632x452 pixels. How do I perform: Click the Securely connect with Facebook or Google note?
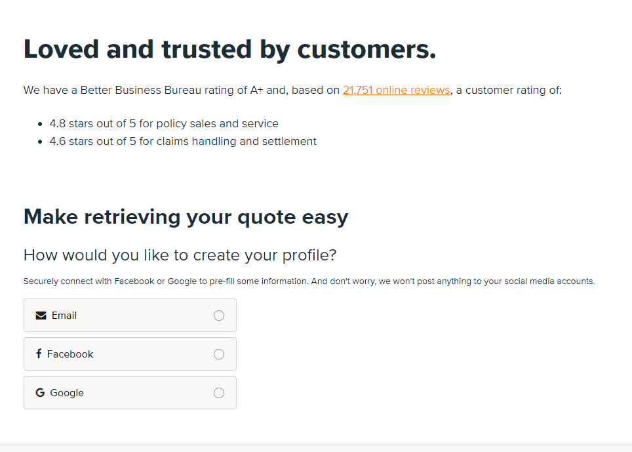[x=309, y=281]
